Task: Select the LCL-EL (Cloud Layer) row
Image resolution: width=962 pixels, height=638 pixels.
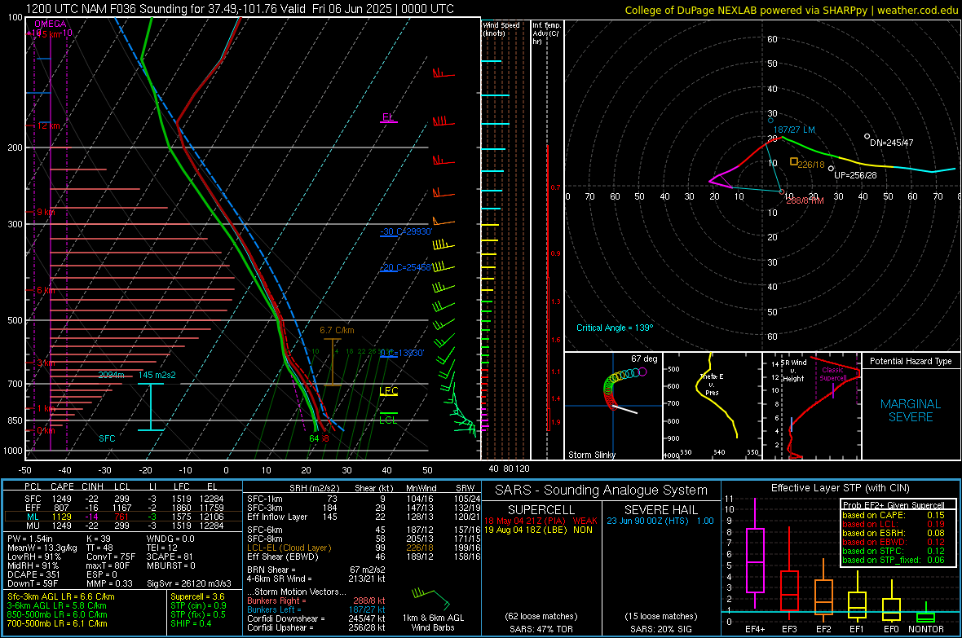Action: tap(364, 548)
